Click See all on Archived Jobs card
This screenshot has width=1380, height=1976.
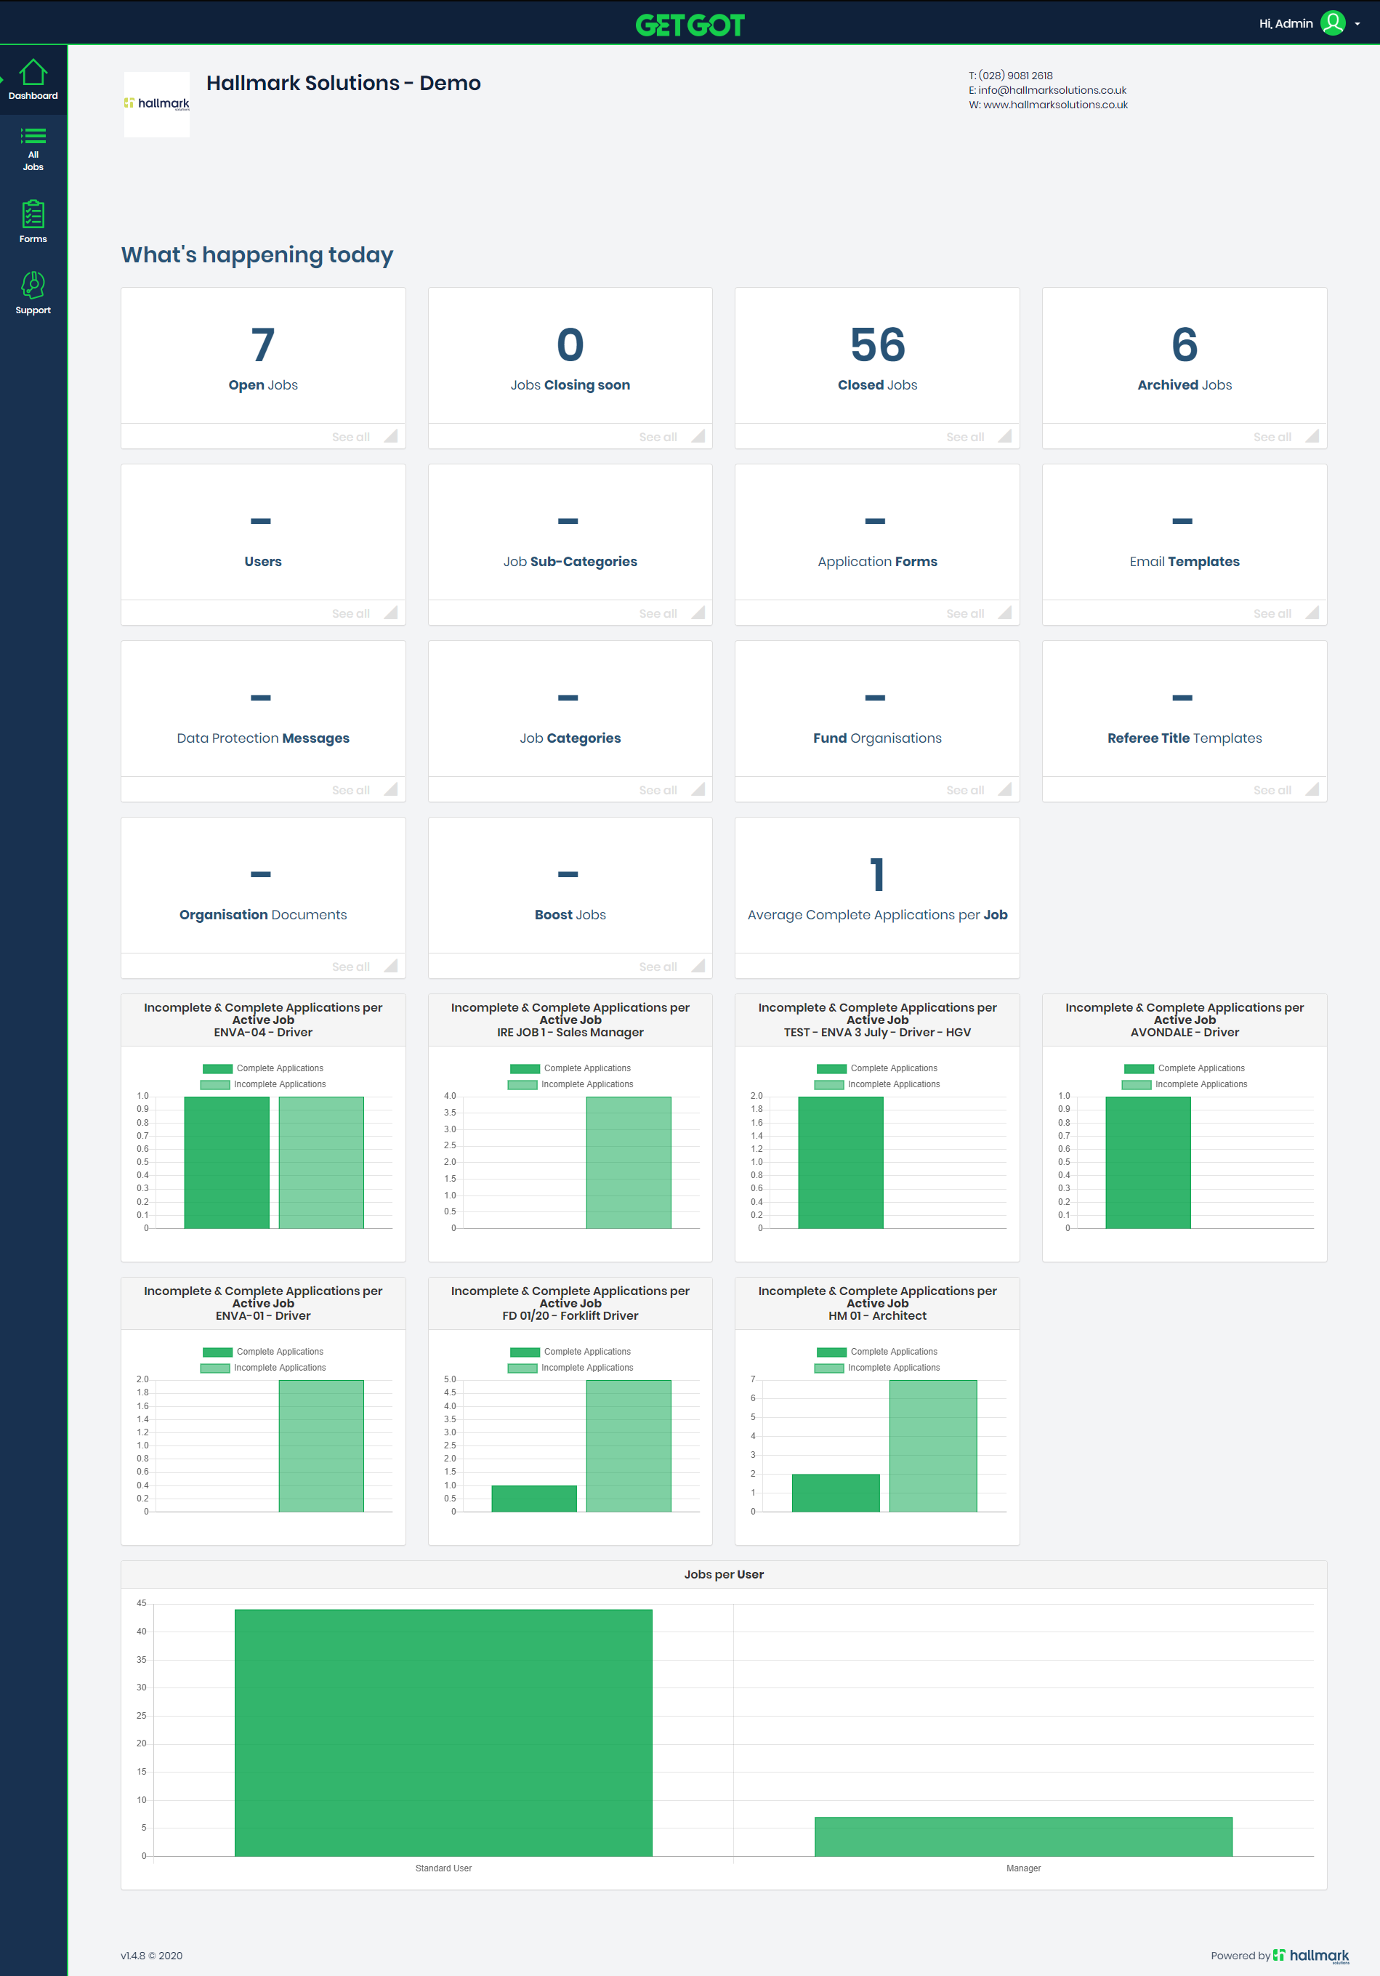click(1272, 437)
